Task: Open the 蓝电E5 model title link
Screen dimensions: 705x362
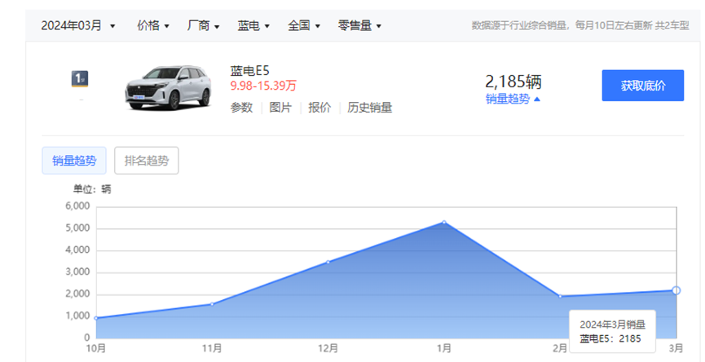Action: point(249,71)
